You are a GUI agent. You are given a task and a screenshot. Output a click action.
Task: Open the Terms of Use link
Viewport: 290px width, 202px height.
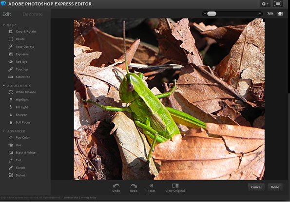[x=71, y=198]
